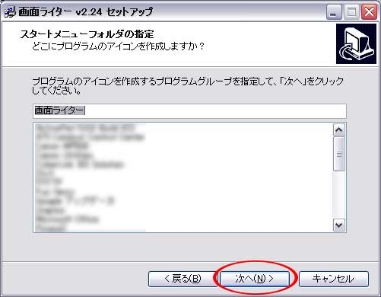381x297 pixels.
Task: Close the setup window with red X
Action: (369, 11)
